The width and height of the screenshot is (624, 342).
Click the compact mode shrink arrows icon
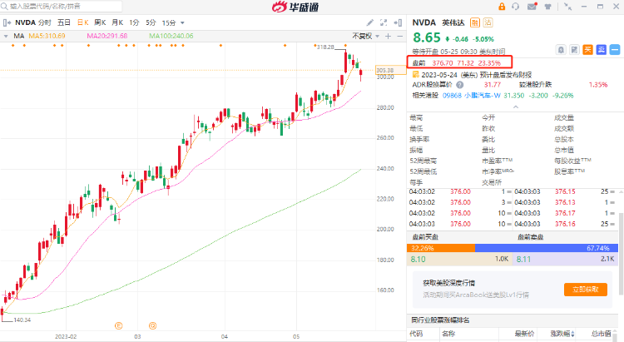[x=568, y=7]
